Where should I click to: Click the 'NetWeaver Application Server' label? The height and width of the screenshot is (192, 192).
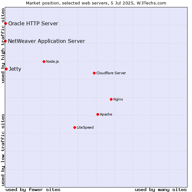46,41
